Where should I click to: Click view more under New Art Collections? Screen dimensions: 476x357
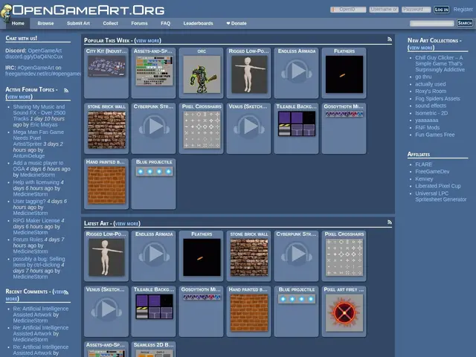(421, 48)
